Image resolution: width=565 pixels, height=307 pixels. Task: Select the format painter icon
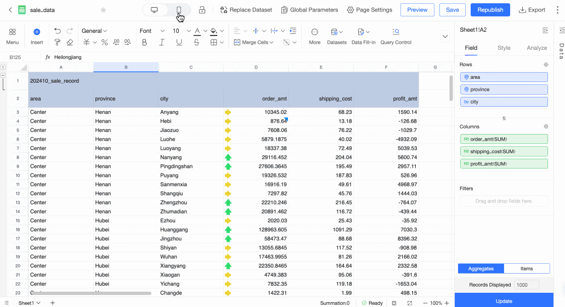[58, 42]
